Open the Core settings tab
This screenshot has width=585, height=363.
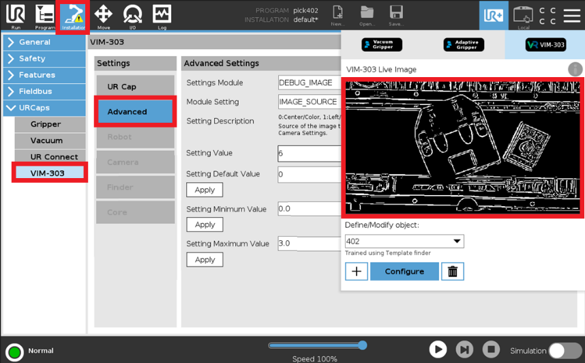click(x=135, y=212)
